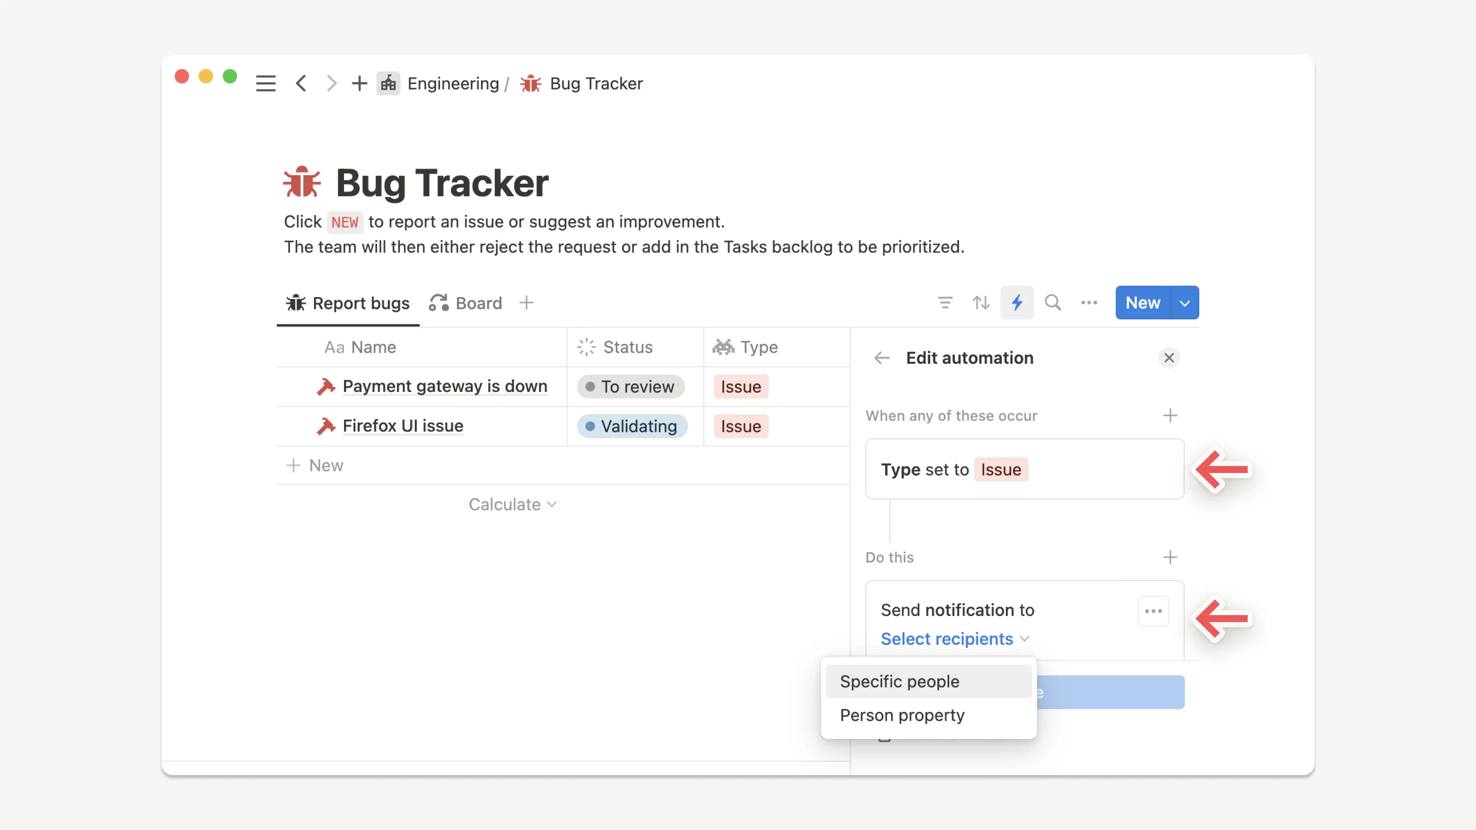The height and width of the screenshot is (830, 1476).
Task: Choose Person property from the menu
Action: click(902, 715)
